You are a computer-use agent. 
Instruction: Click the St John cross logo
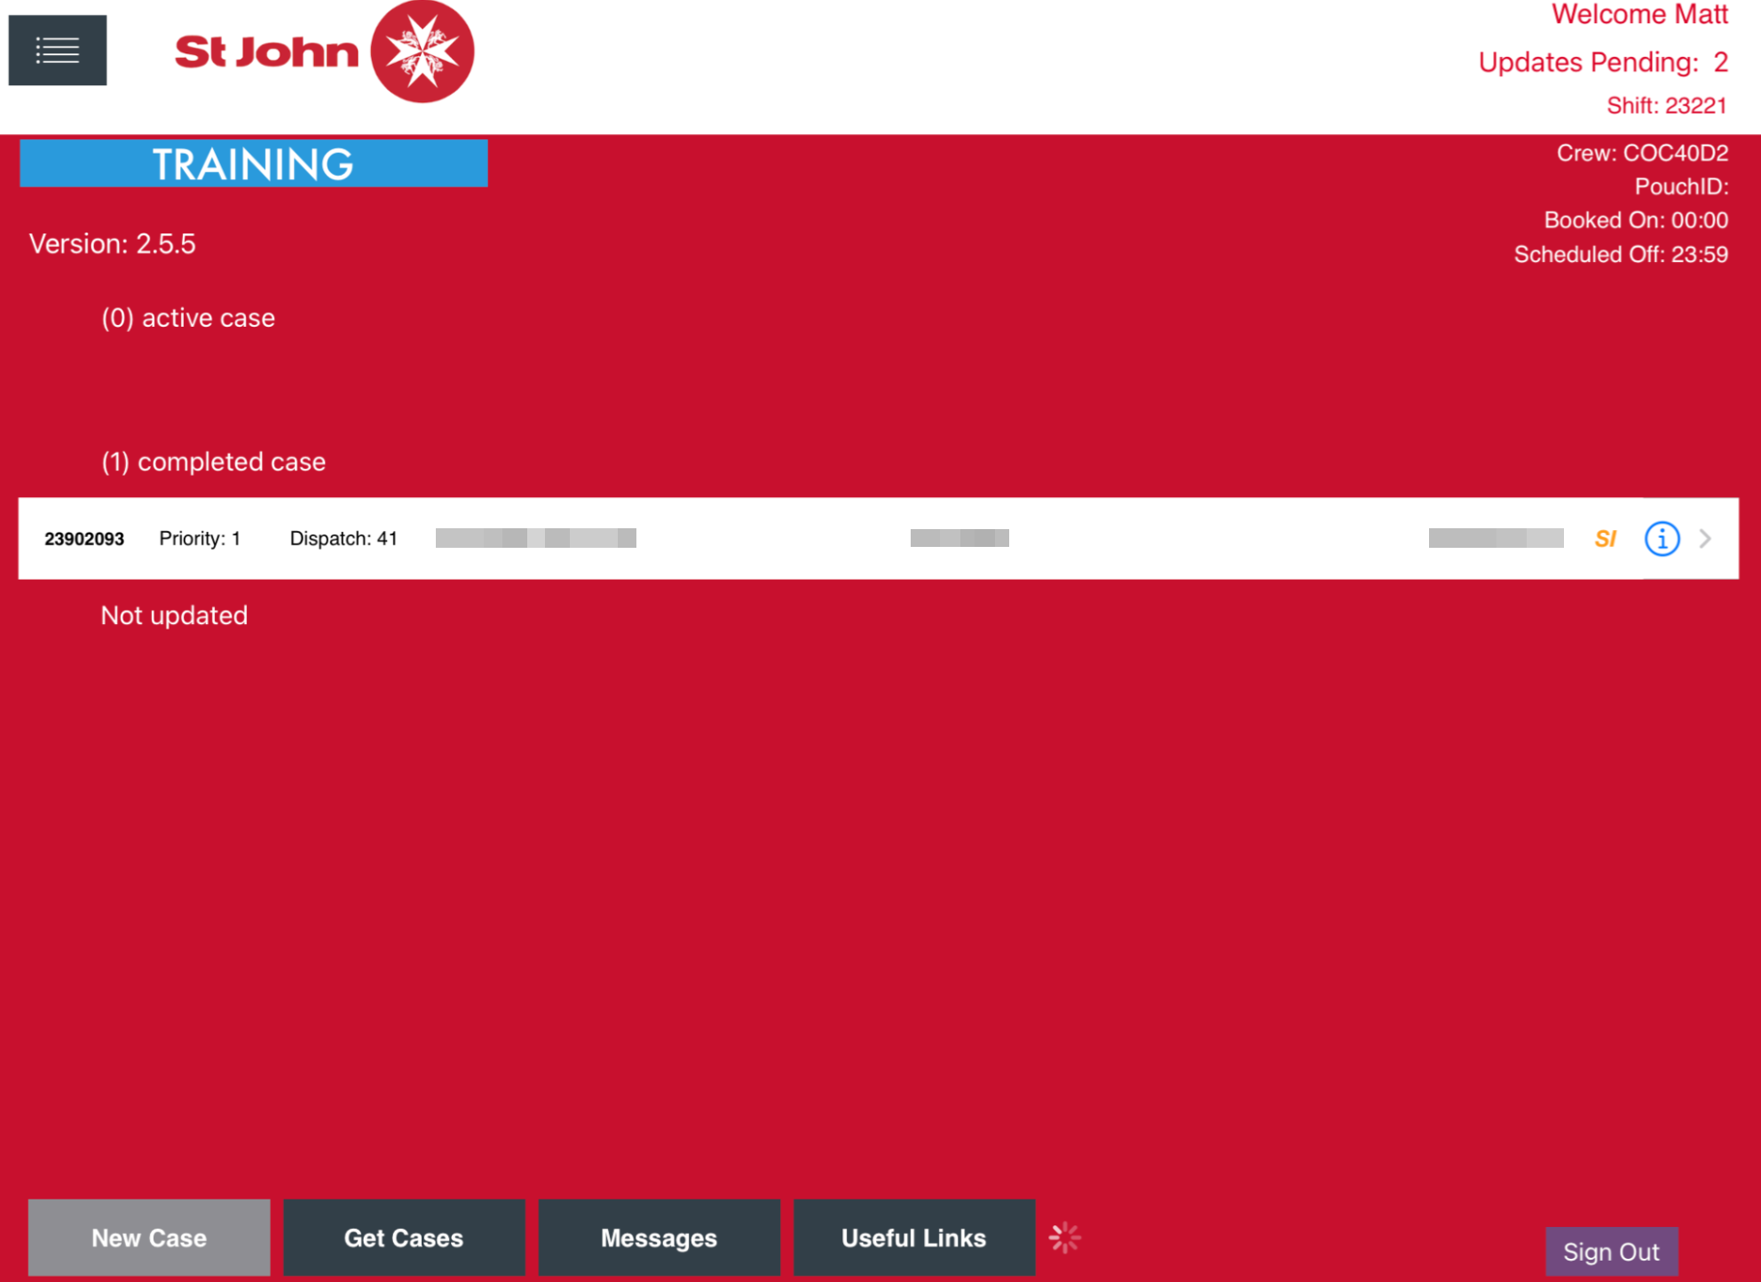tap(422, 51)
